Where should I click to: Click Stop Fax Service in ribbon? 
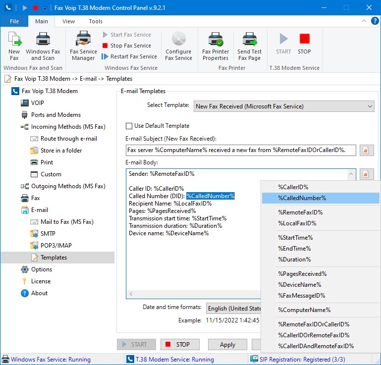click(127, 46)
